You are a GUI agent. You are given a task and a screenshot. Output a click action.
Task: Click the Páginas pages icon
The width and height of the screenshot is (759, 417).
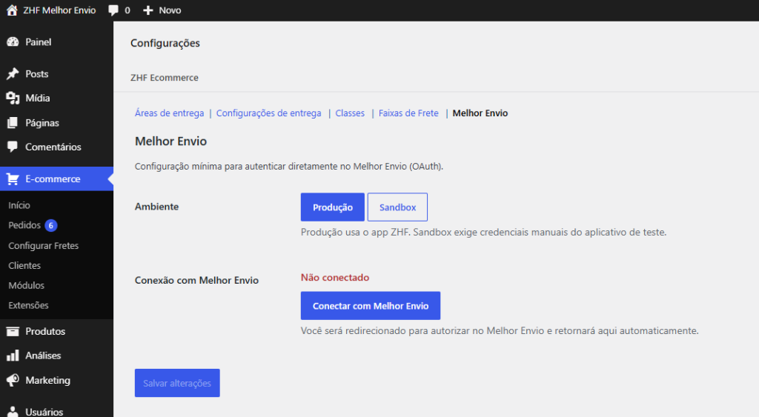point(13,123)
